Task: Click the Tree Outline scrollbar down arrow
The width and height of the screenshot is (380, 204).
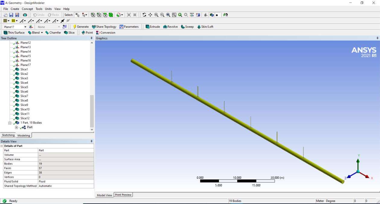Action: [x=92, y=130]
